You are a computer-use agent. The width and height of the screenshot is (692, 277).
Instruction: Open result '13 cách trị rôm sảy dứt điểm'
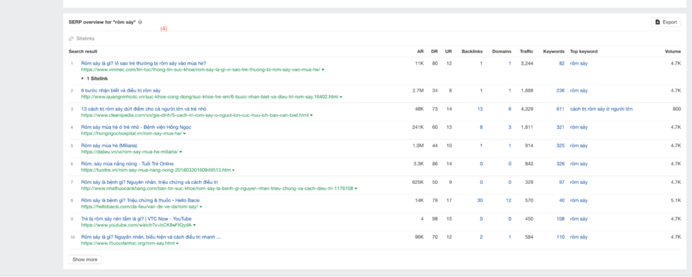[x=143, y=109]
